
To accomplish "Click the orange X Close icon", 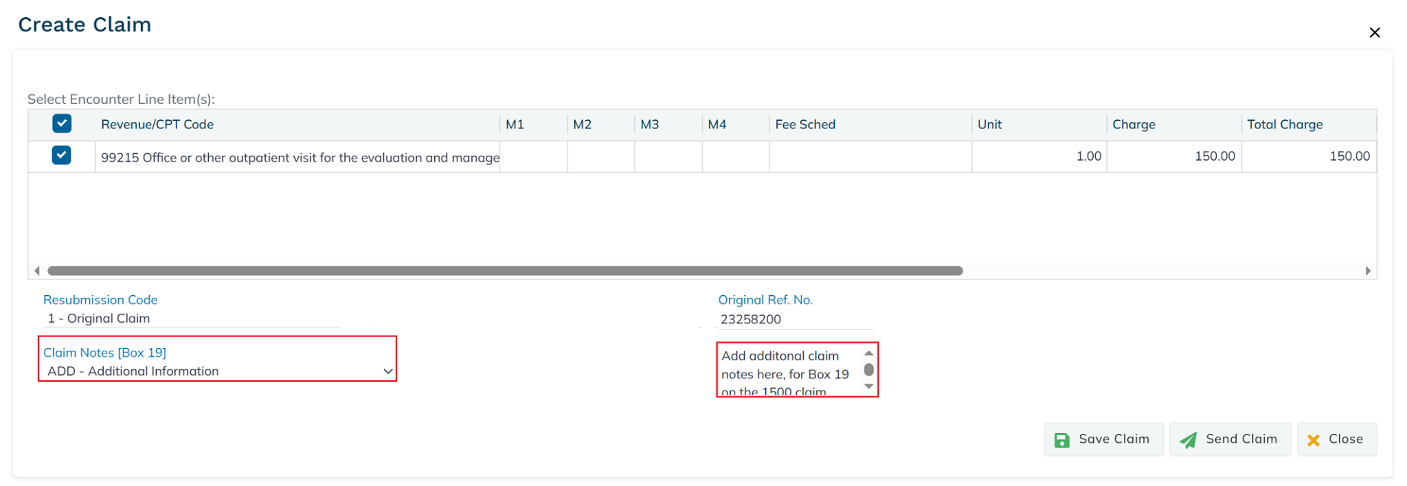I will tap(1313, 440).
